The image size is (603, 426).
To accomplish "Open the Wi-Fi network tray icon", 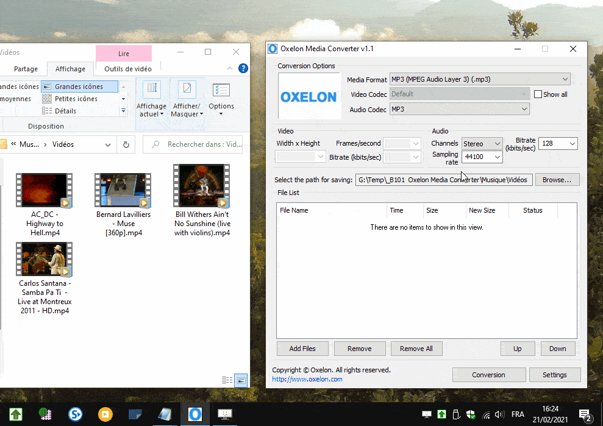I will point(487,415).
